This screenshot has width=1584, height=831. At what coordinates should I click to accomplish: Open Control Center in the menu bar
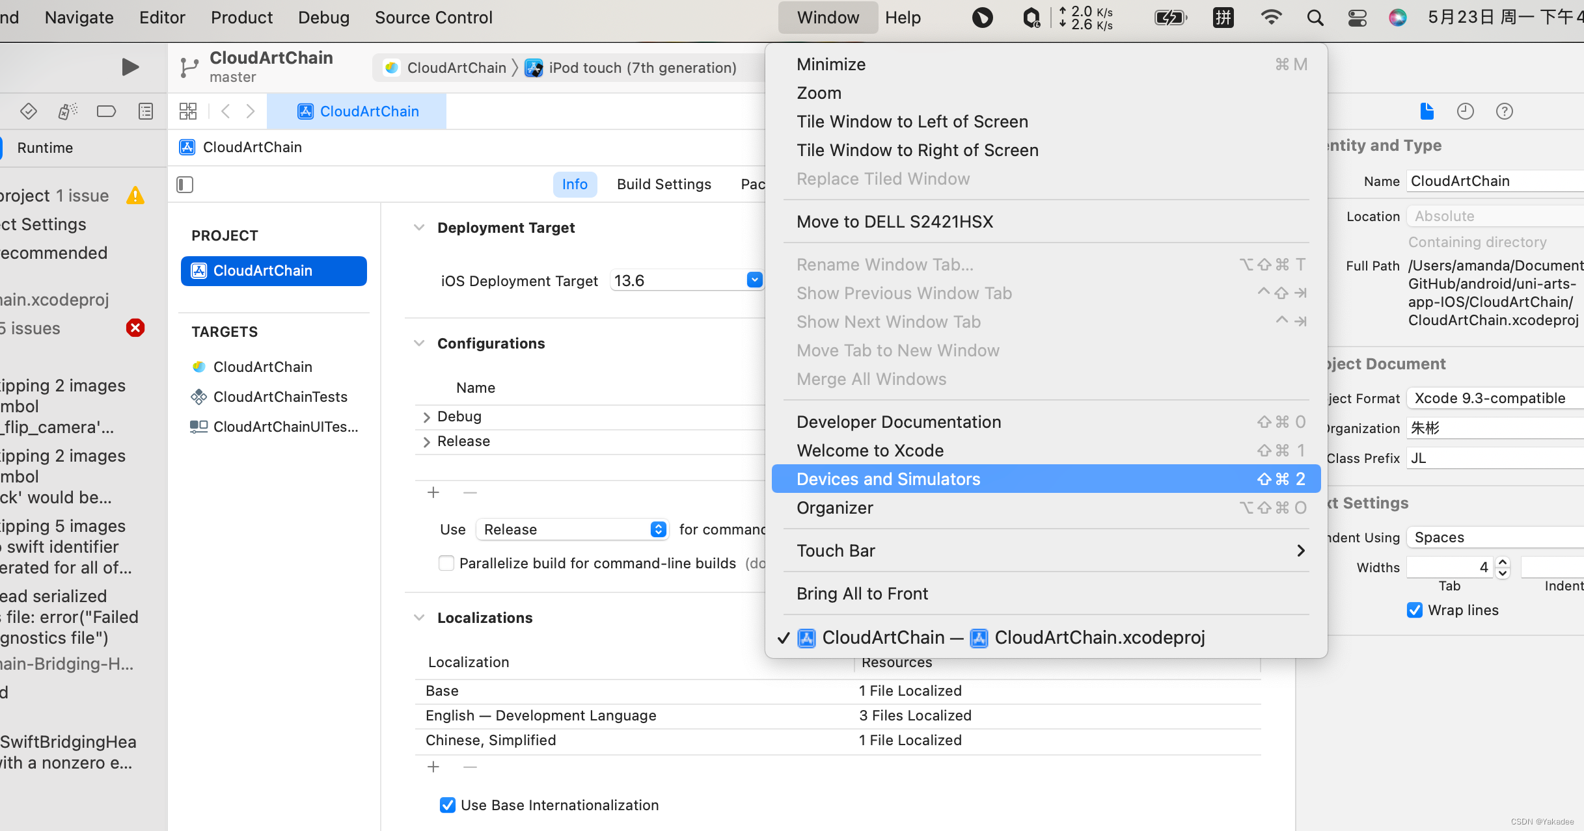pos(1357,18)
